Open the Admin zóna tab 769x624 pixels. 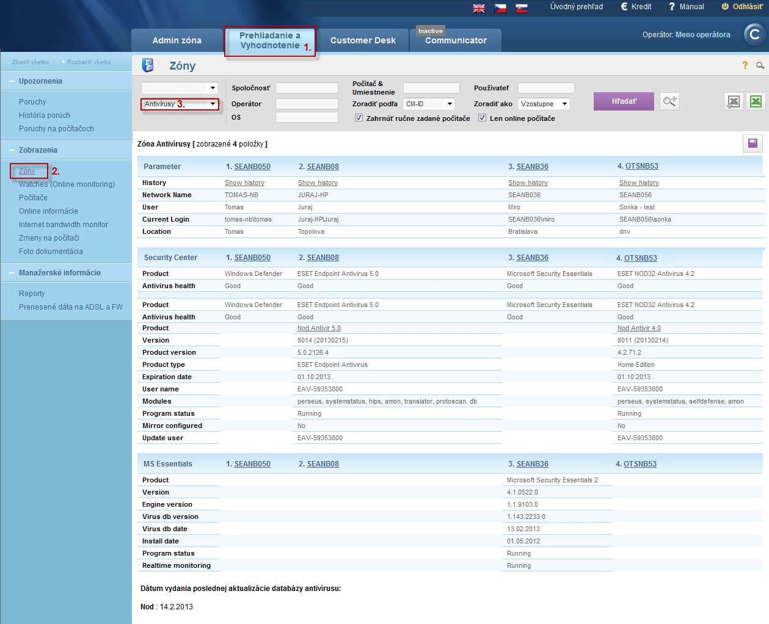pyautogui.click(x=177, y=40)
